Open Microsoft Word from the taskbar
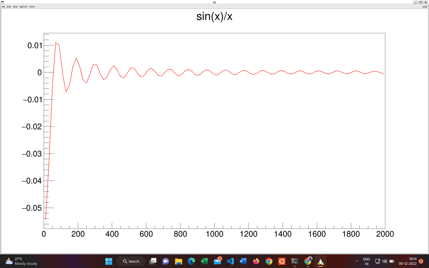The height and width of the screenshot is (268, 429). click(243, 261)
